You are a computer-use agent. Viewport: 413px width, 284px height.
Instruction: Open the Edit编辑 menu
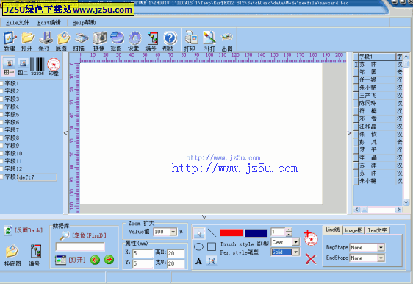coord(49,23)
